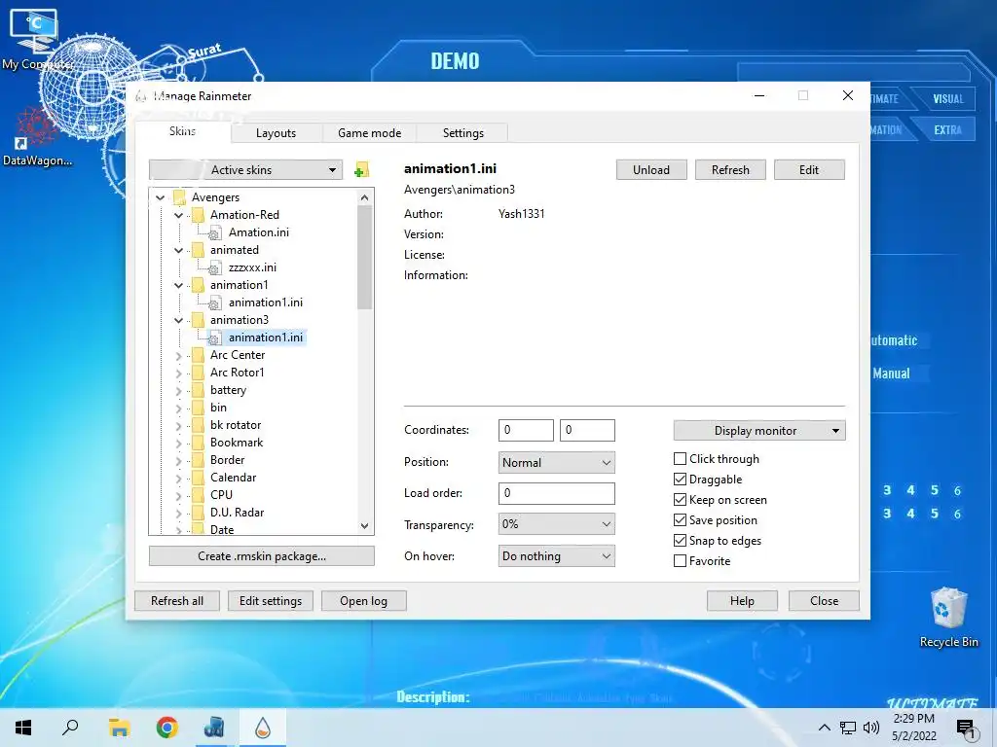The height and width of the screenshot is (747, 997).
Task: Click the skin tree scroll down arrow
Action: [x=364, y=526]
